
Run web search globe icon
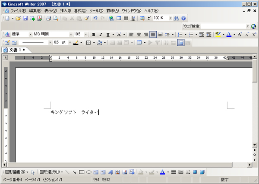pyautogui.click(x=253, y=26)
